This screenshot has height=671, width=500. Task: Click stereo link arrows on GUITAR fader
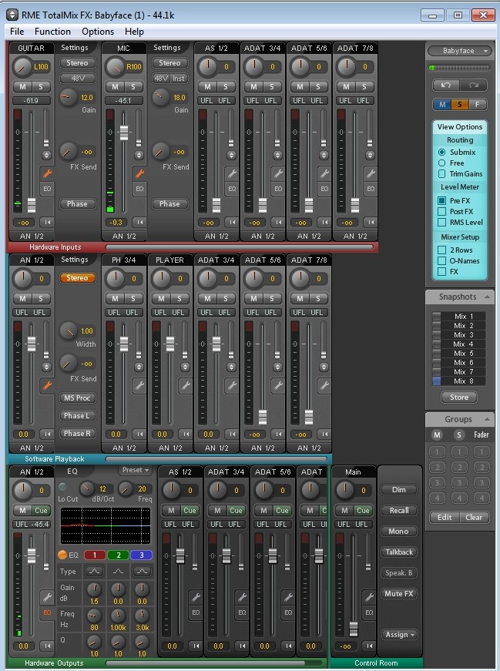46,155
